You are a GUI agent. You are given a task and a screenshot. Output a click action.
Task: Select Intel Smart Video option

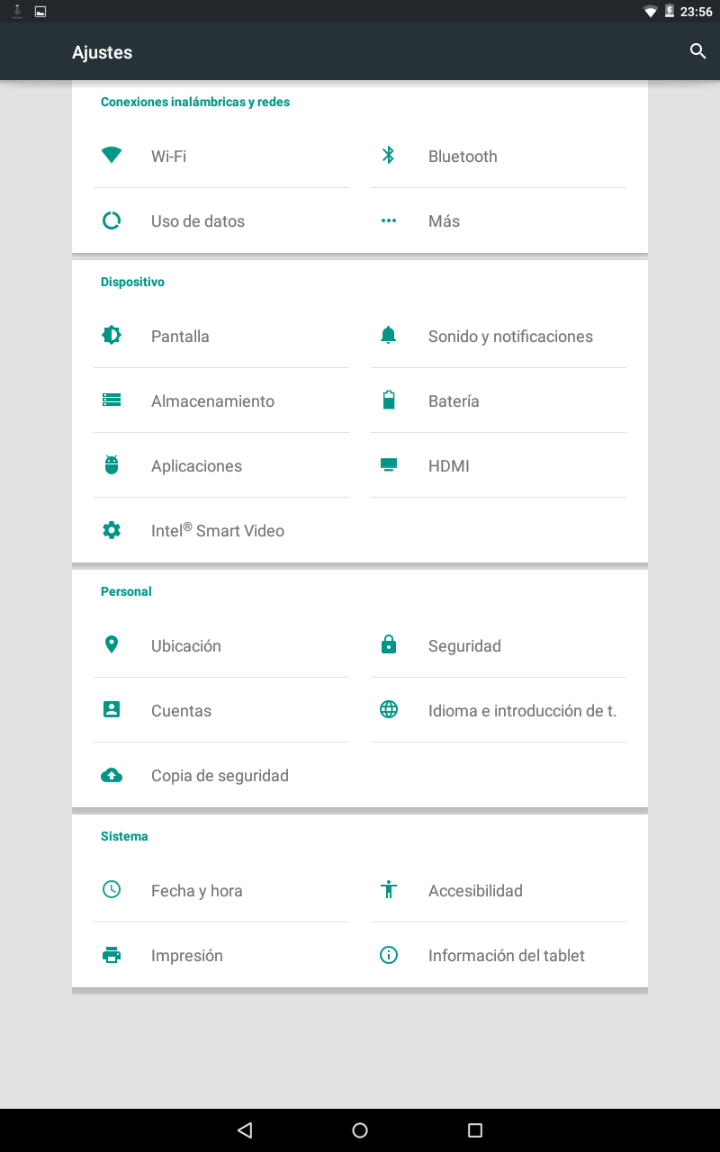[221, 530]
